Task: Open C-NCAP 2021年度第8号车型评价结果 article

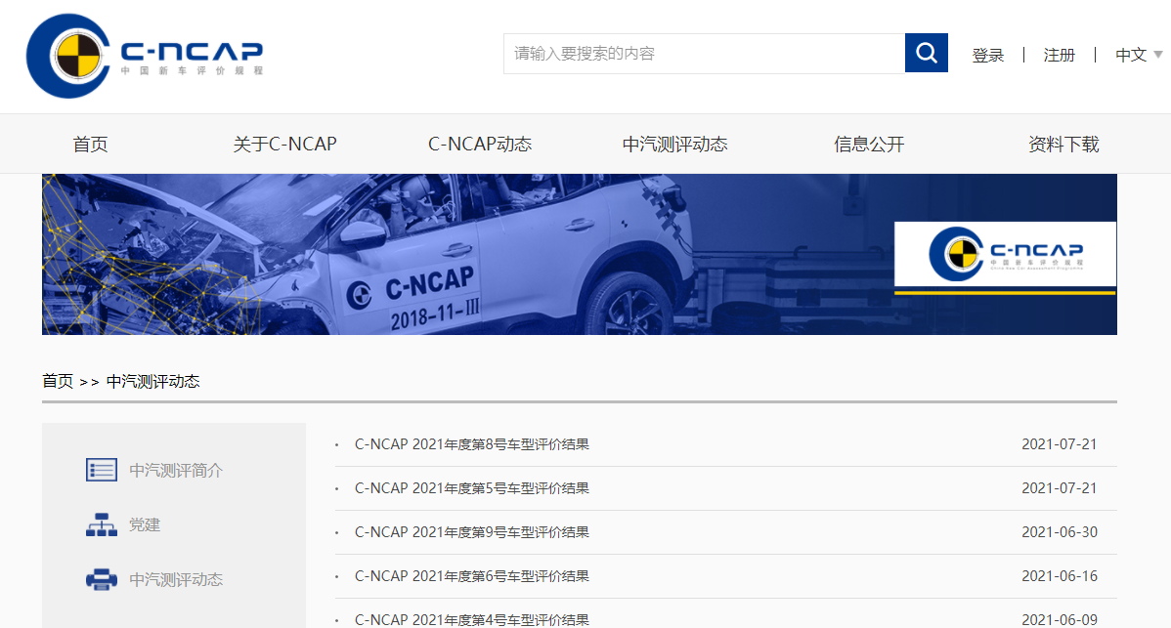Action: point(472,444)
